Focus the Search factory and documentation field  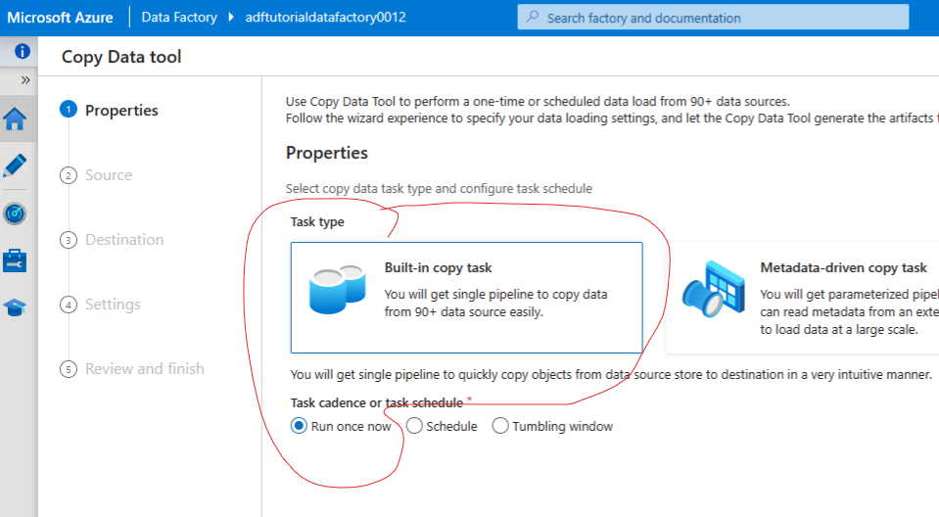point(713,18)
